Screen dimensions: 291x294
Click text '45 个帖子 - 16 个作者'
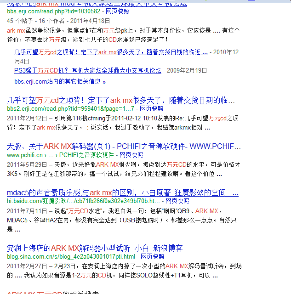point(36,21)
